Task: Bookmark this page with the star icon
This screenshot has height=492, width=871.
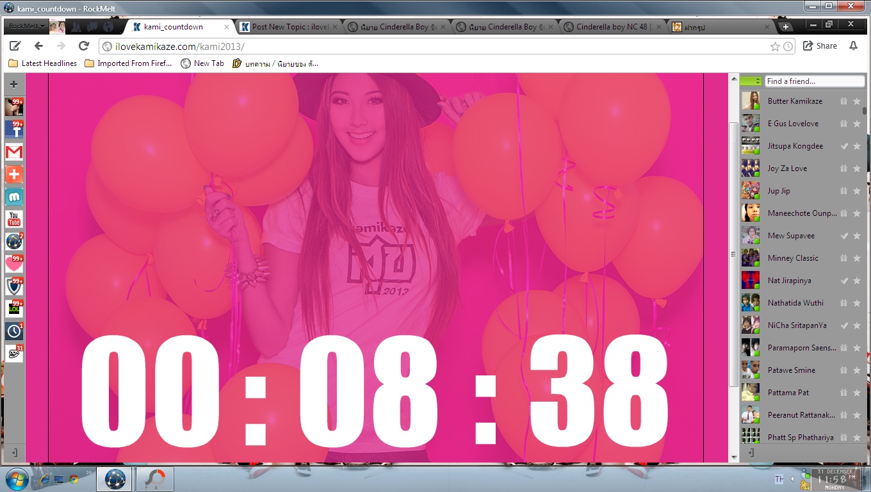Action: tap(775, 46)
